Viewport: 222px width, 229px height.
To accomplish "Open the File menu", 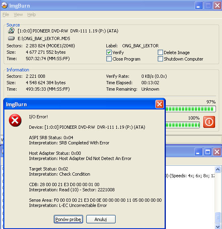I will coord(6,14).
